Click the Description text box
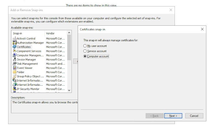This screenshot has width=208, height=126. pyautogui.click(x=45, y=107)
